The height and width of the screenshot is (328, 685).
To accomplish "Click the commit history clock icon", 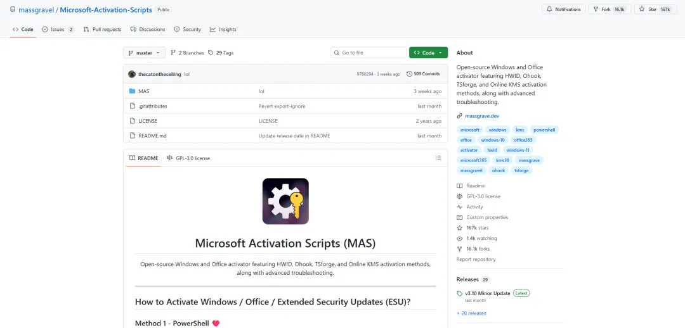I will [409, 74].
